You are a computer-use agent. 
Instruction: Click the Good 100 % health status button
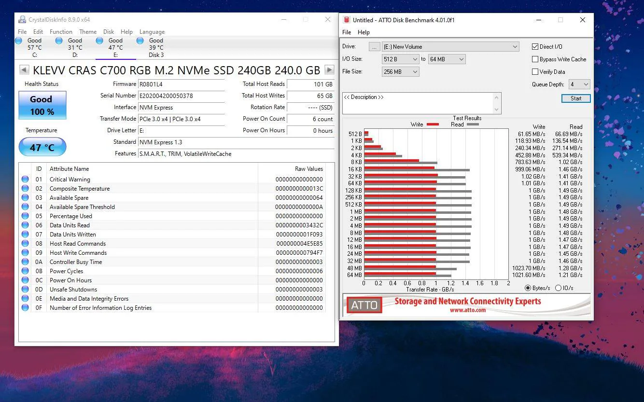tap(42, 105)
